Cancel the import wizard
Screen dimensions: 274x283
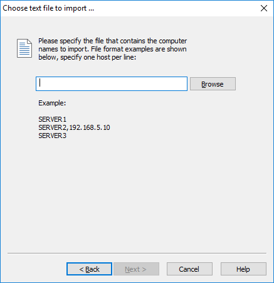coord(189,269)
